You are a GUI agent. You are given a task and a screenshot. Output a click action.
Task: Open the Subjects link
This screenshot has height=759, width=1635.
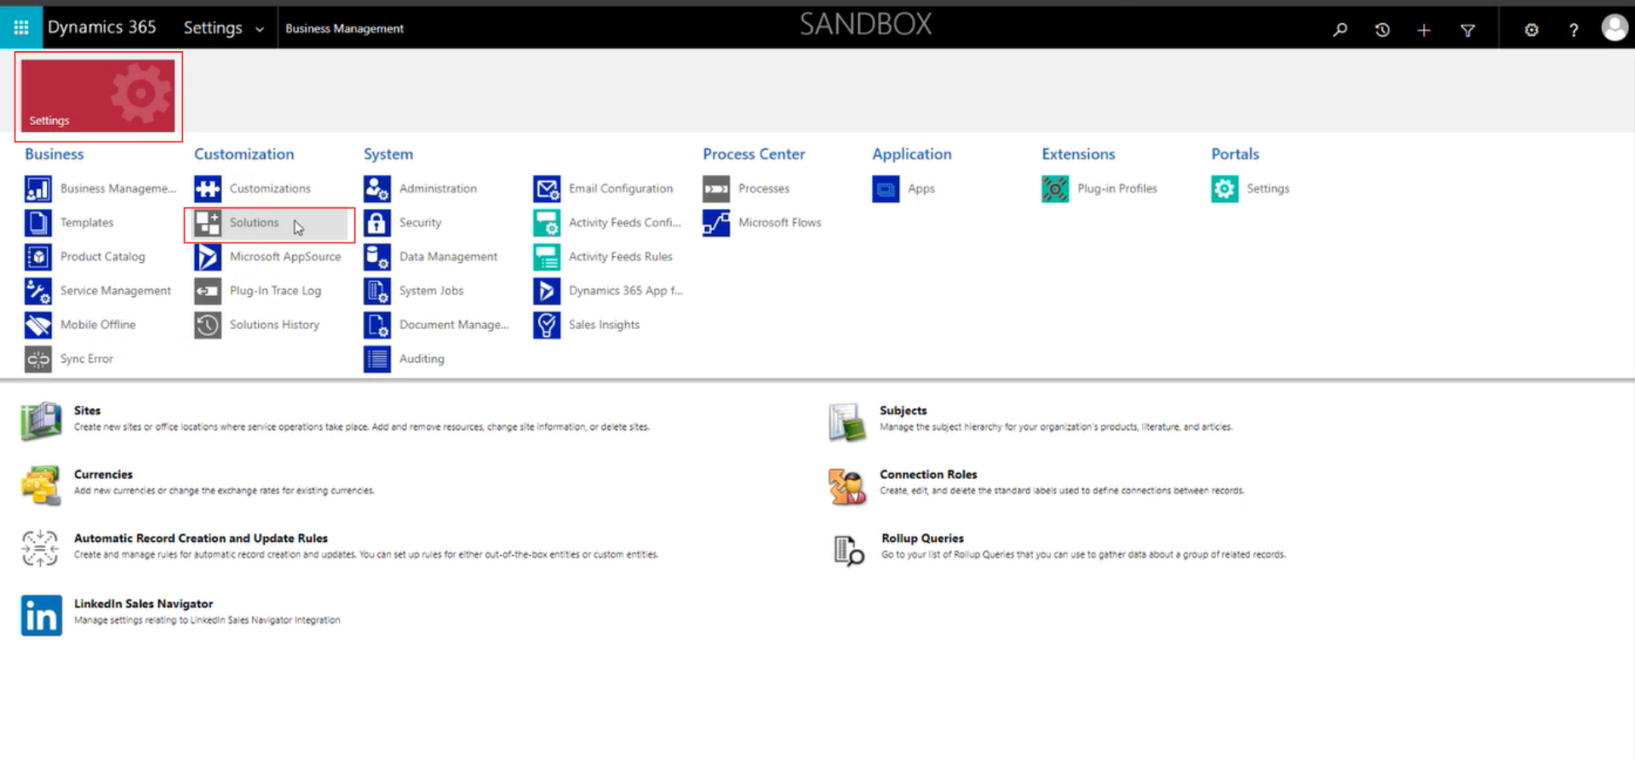[x=903, y=410]
